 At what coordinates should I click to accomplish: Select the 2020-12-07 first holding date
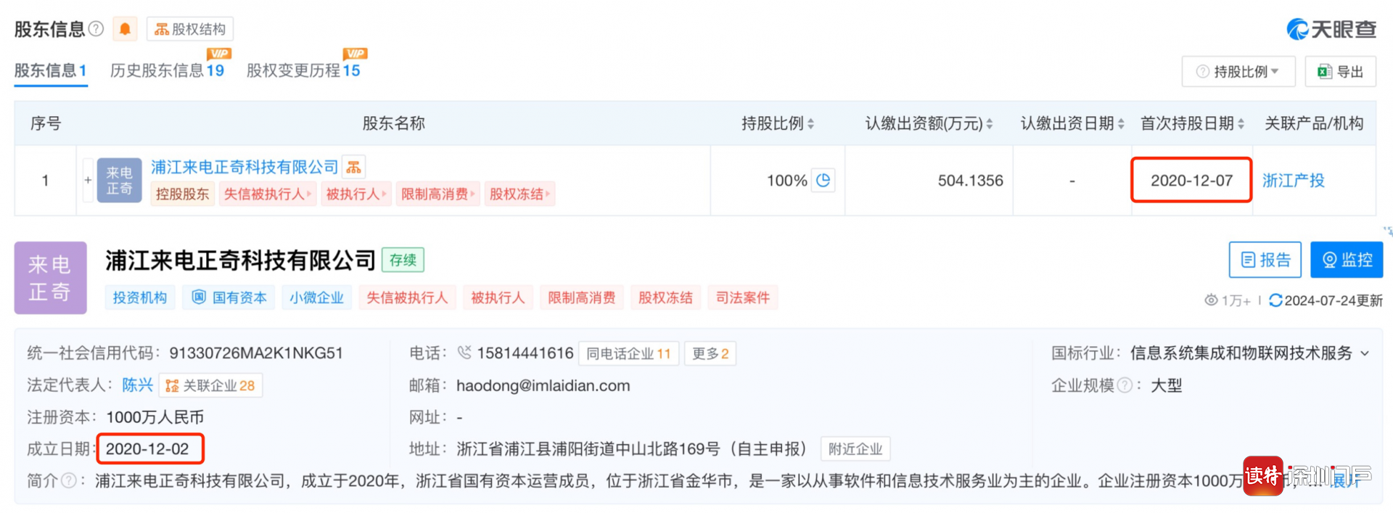tap(1191, 181)
